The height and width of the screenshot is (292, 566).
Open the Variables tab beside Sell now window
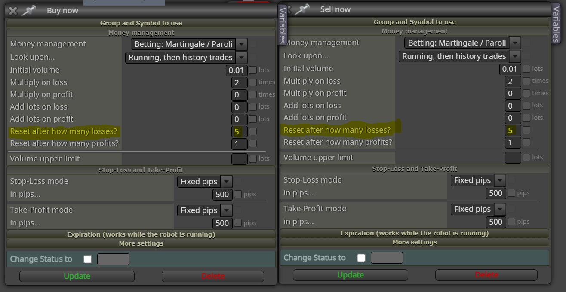(556, 24)
